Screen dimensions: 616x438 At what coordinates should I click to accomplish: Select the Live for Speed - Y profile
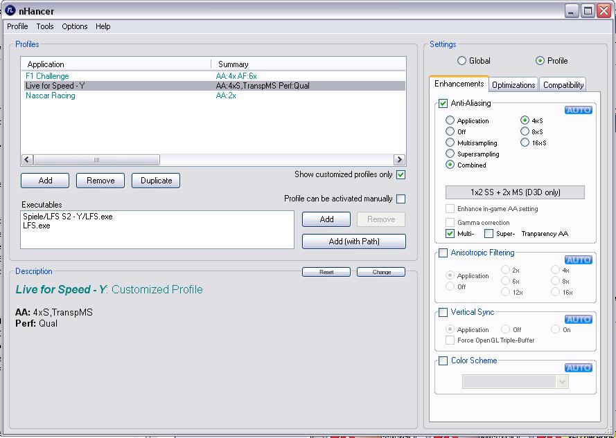(x=215, y=86)
